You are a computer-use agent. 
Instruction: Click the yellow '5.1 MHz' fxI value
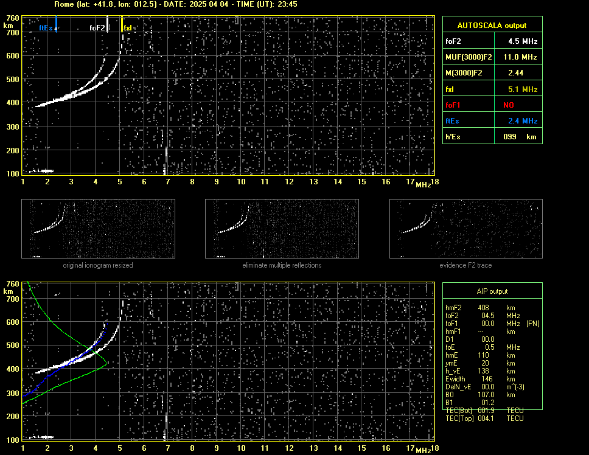tap(523, 89)
